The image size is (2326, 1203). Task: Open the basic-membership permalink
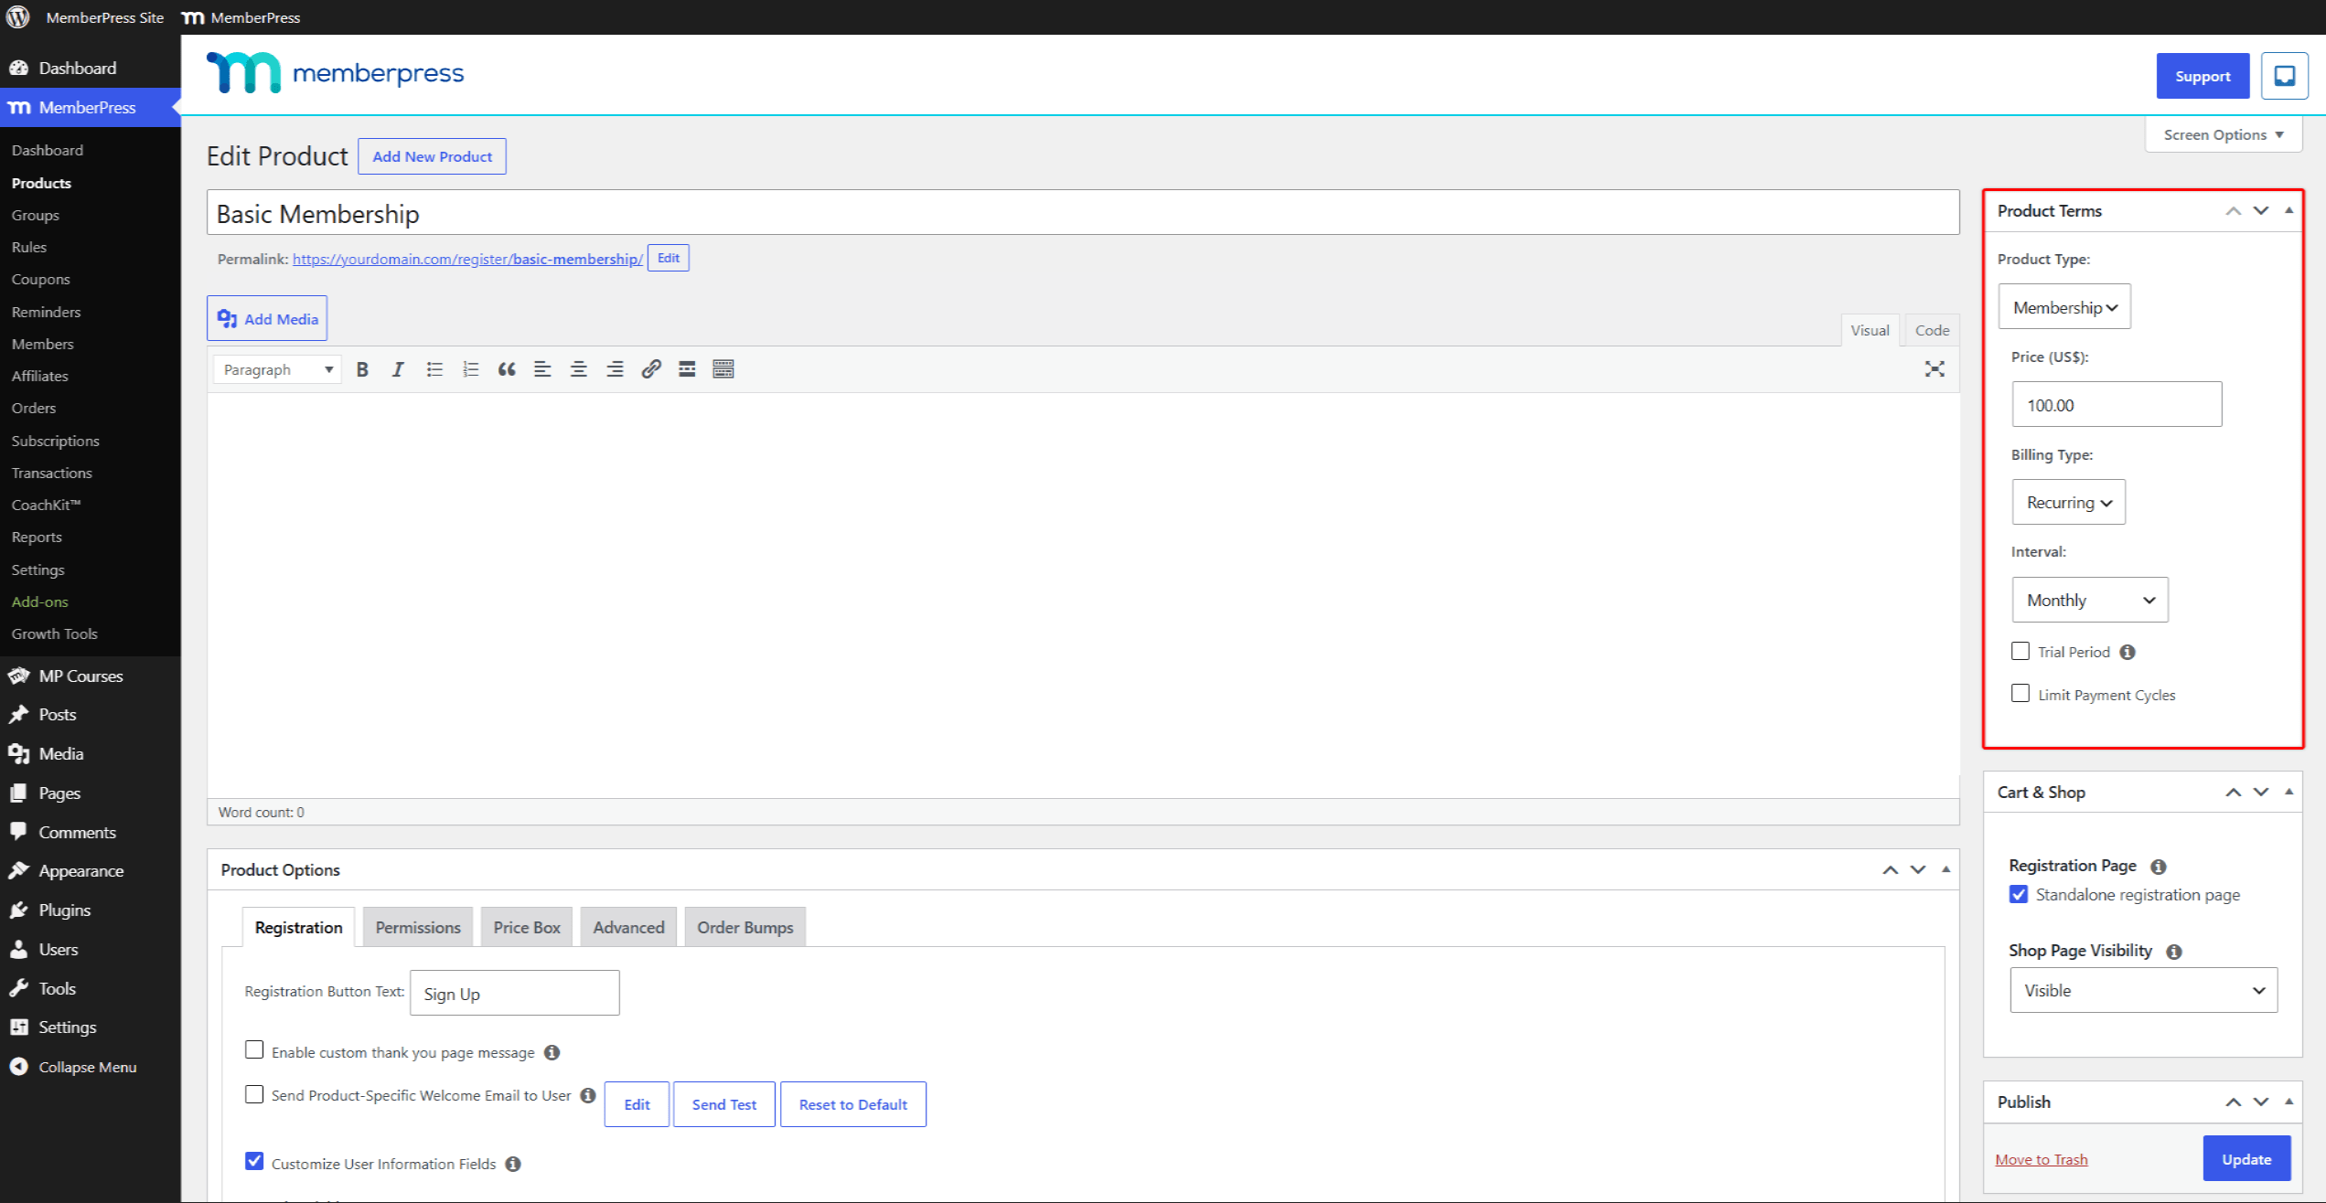click(x=467, y=260)
